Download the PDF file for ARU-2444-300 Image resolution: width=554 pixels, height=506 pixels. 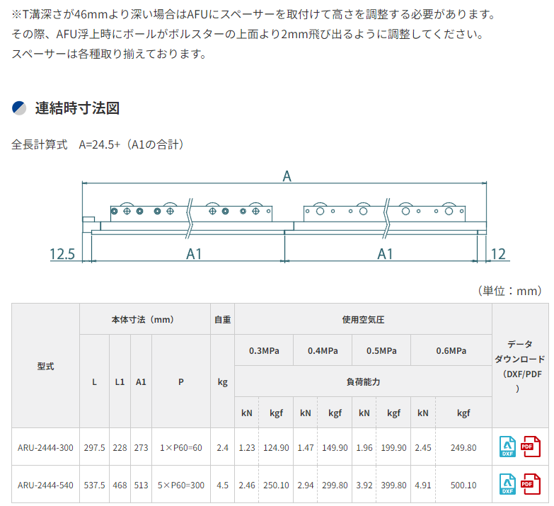pos(531,447)
